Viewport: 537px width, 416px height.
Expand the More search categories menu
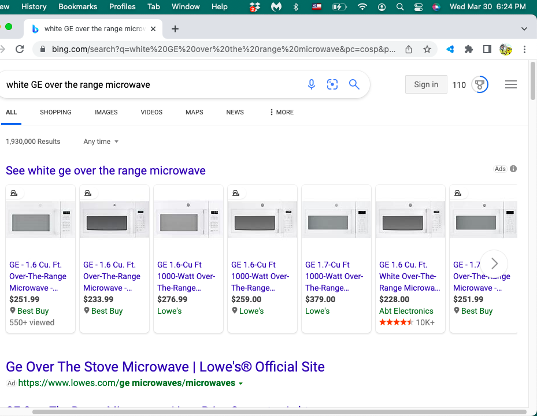pyautogui.click(x=282, y=112)
